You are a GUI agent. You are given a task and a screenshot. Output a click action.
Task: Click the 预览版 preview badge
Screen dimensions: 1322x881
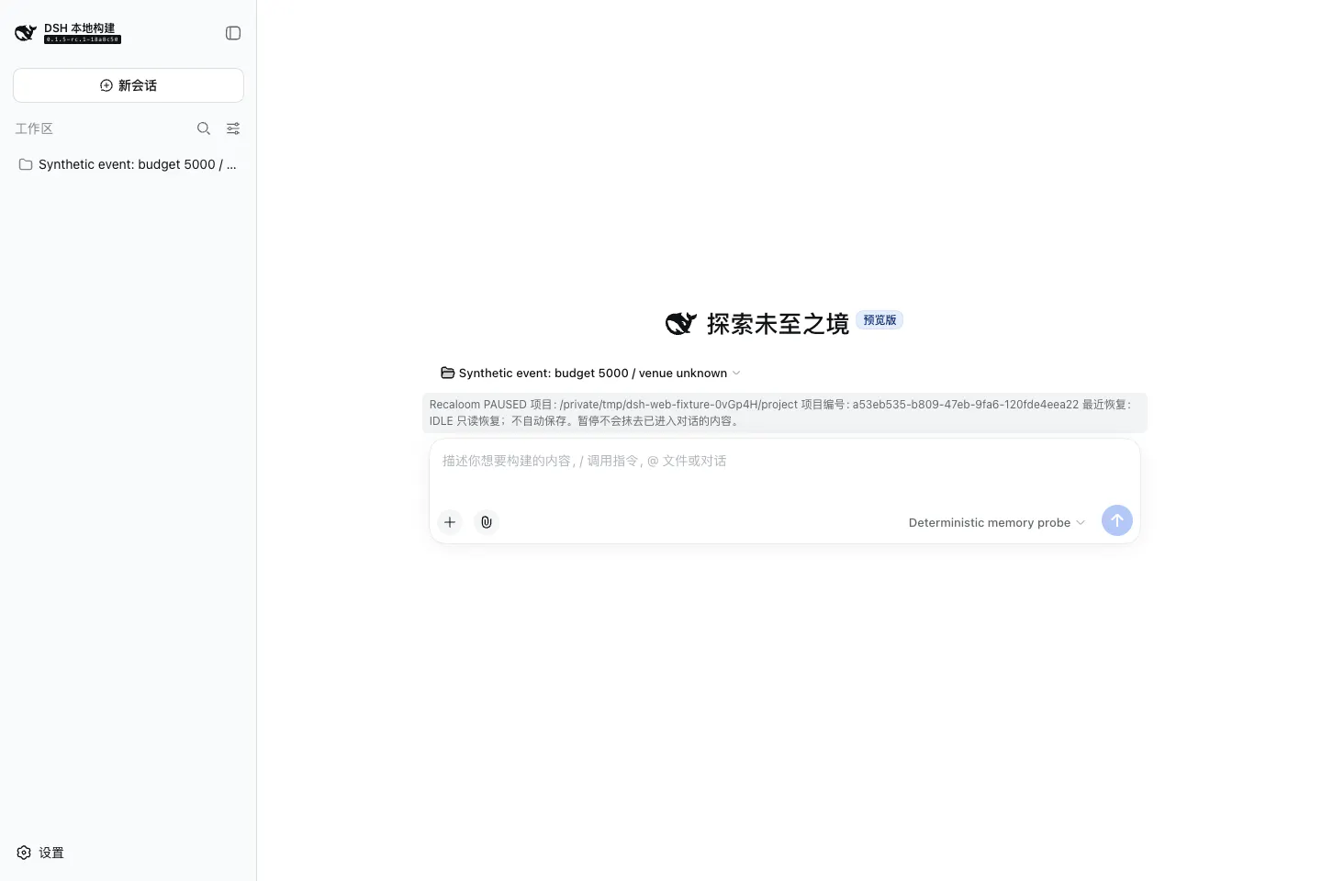point(879,319)
